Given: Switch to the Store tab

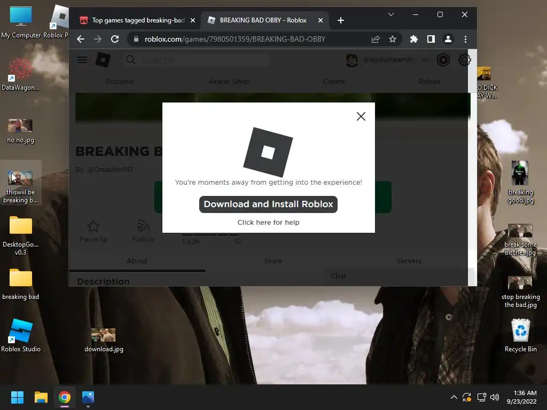Looking at the screenshot, I should tap(273, 261).
